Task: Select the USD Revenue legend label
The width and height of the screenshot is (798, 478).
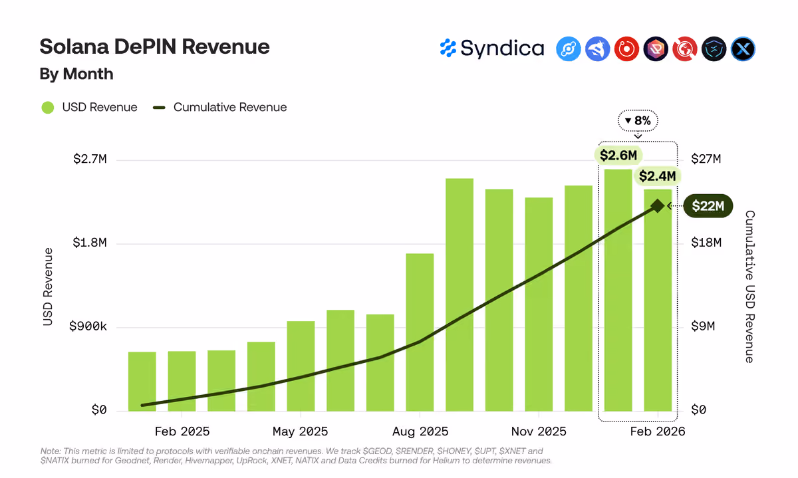Action: click(x=100, y=108)
